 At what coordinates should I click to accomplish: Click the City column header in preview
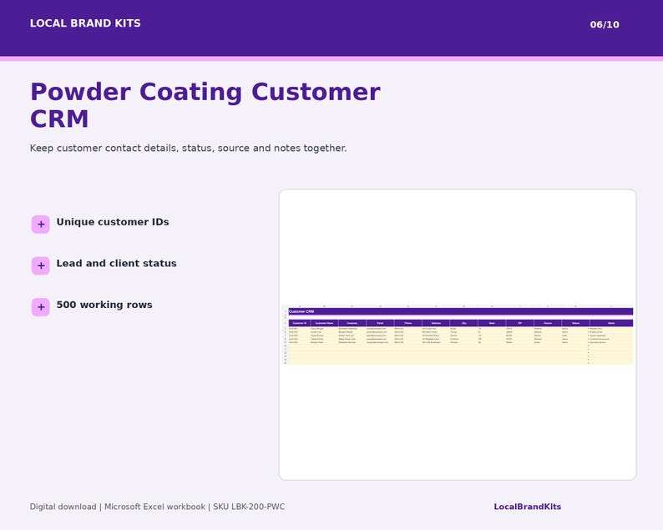pyautogui.click(x=463, y=323)
